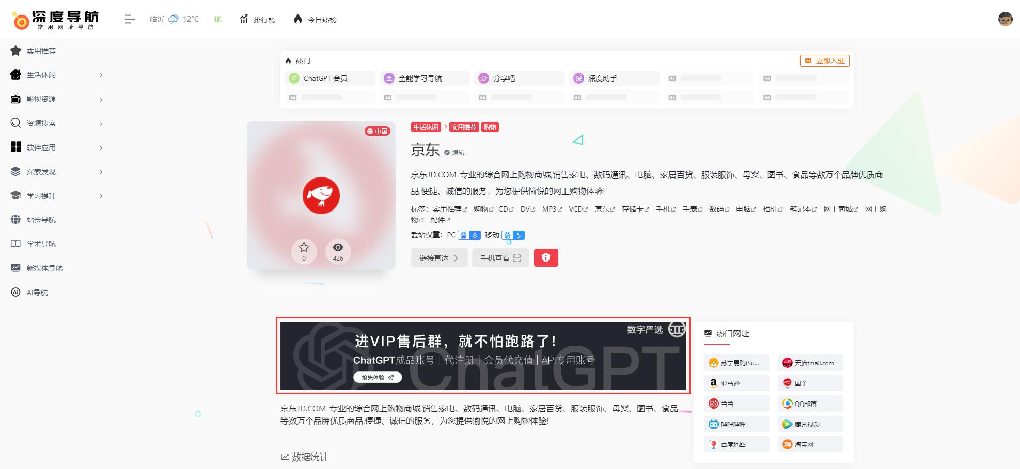Open the ChatGPT 会员 hot link
1020x469 pixels.
point(329,78)
